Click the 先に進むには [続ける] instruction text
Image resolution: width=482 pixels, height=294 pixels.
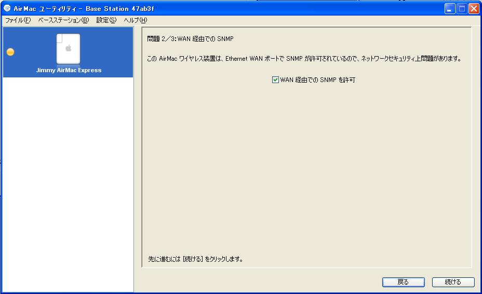195,259
